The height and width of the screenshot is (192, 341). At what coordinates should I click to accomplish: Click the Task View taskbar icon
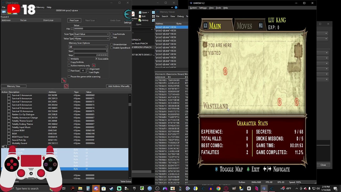point(64,189)
